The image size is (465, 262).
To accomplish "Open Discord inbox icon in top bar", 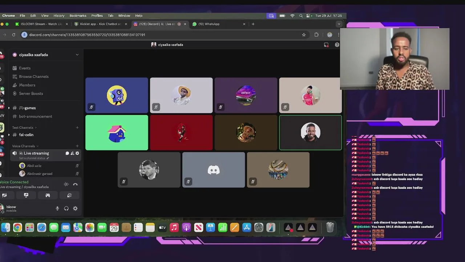I will point(326,45).
